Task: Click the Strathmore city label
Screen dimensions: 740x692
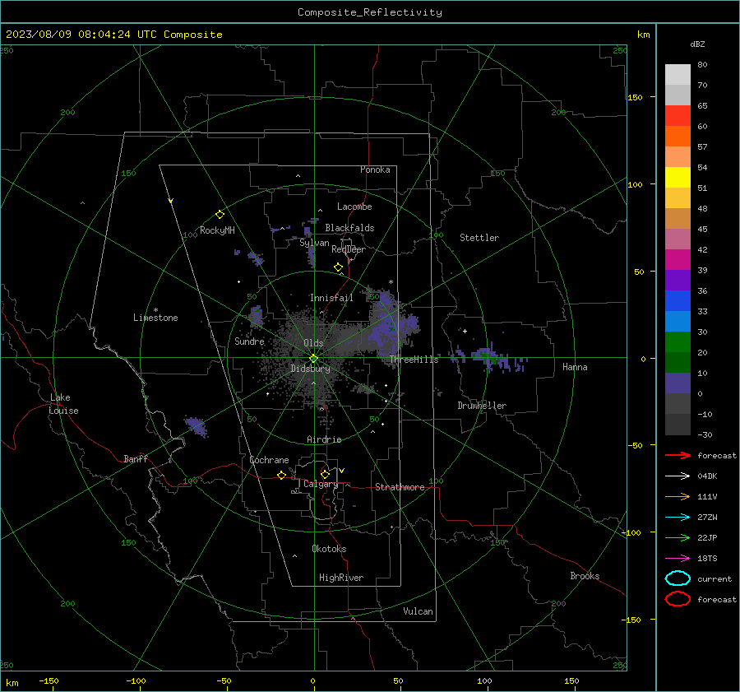Action: pyautogui.click(x=400, y=487)
